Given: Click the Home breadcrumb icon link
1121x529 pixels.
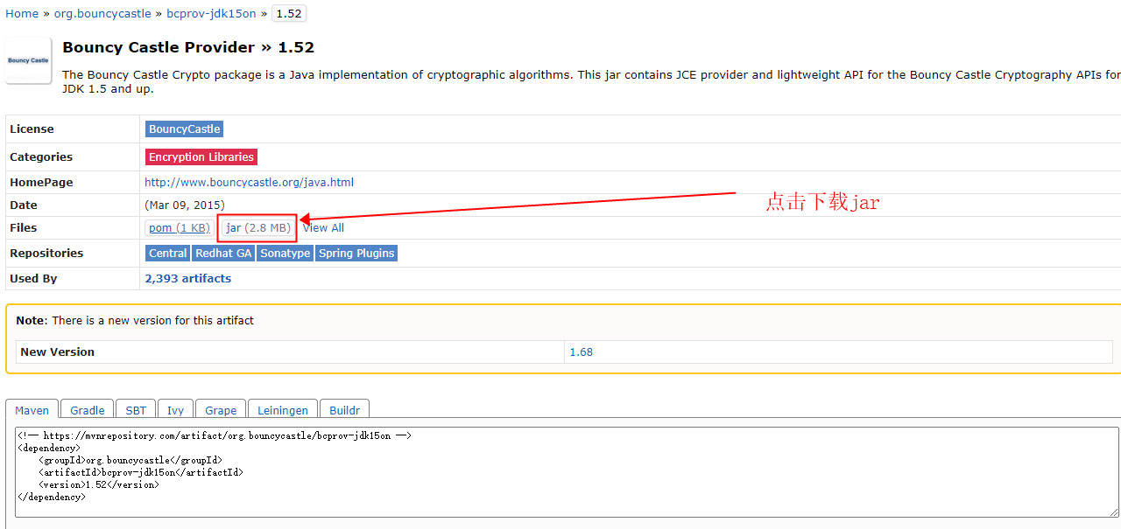Looking at the screenshot, I should coord(21,13).
